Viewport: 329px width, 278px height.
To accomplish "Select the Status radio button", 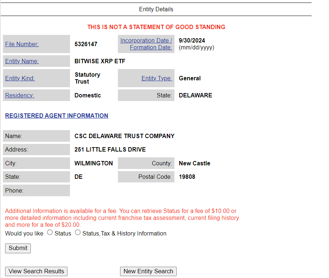I will (x=50, y=233).
